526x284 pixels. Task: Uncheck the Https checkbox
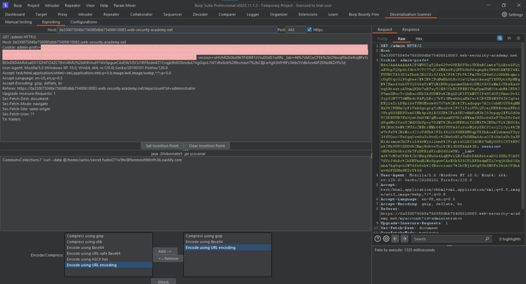pyautogui.click(x=309, y=30)
